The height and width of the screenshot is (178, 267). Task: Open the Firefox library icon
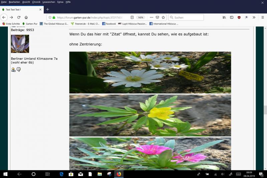(224, 17)
